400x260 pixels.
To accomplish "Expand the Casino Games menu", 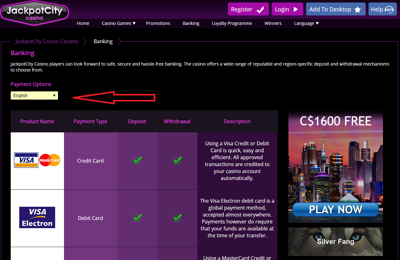I will (x=119, y=23).
